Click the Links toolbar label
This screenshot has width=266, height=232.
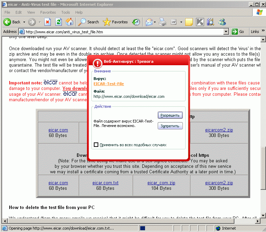click(255, 32)
